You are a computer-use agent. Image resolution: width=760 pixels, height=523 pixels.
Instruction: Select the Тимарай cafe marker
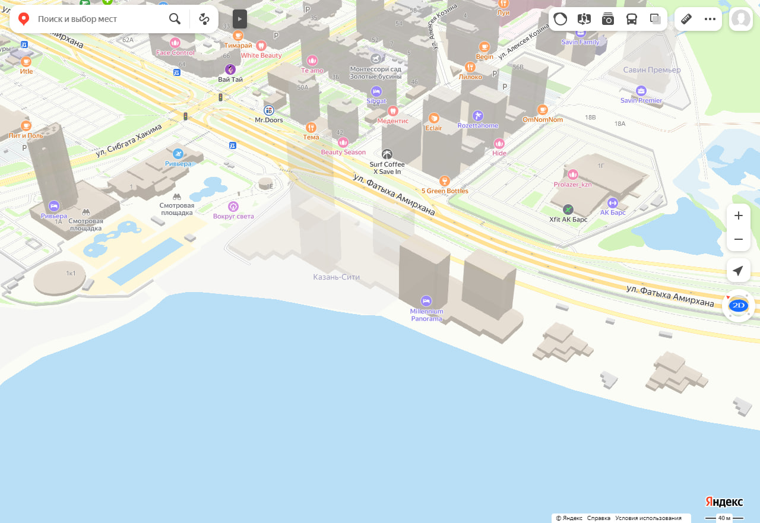click(238, 36)
